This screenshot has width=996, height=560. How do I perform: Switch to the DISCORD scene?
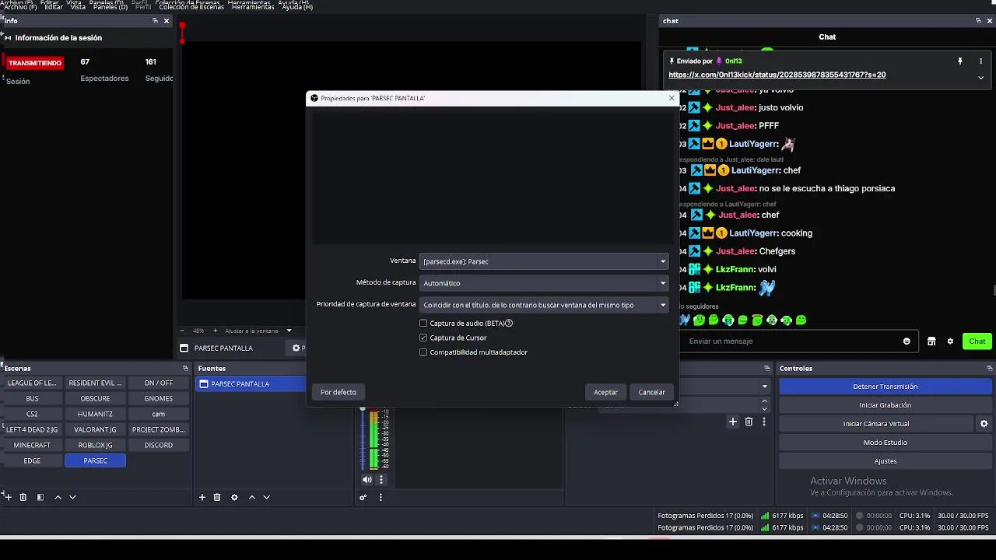point(158,445)
